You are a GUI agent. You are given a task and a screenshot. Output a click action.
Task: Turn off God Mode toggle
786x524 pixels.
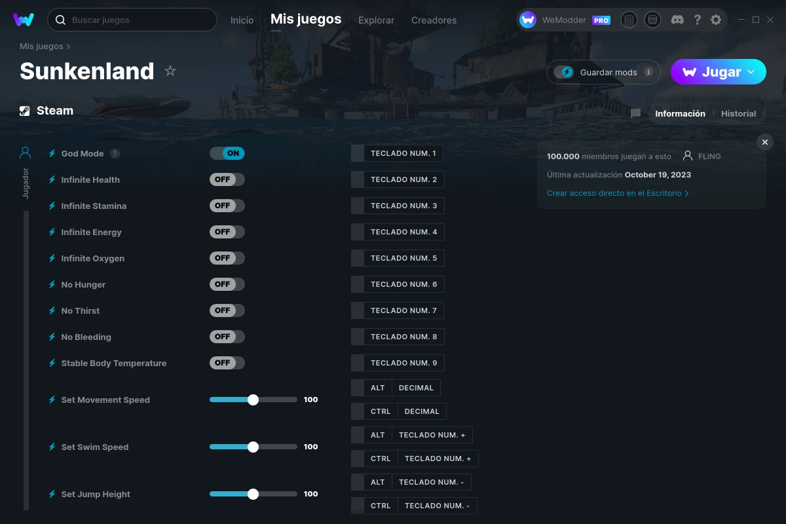point(227,153)
